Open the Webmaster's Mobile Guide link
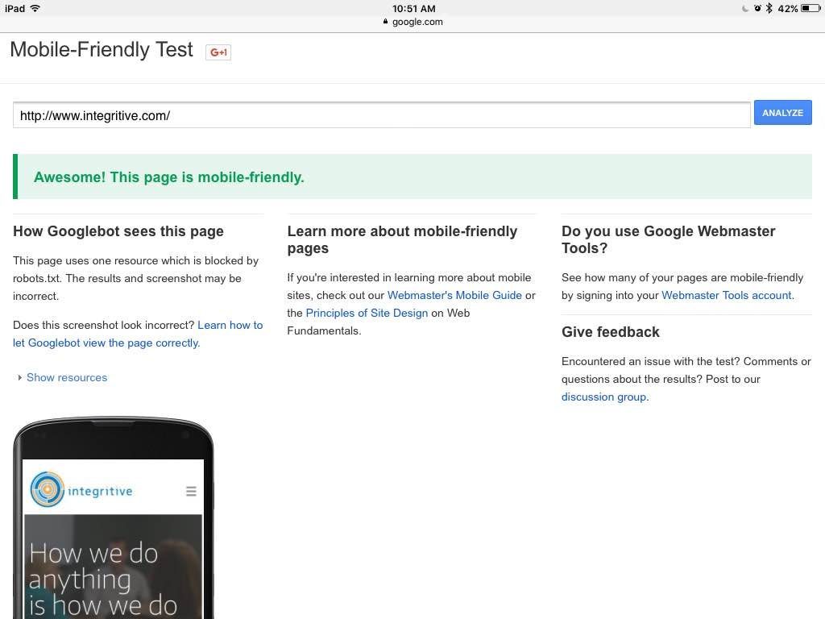 click(x=454, y=295)
